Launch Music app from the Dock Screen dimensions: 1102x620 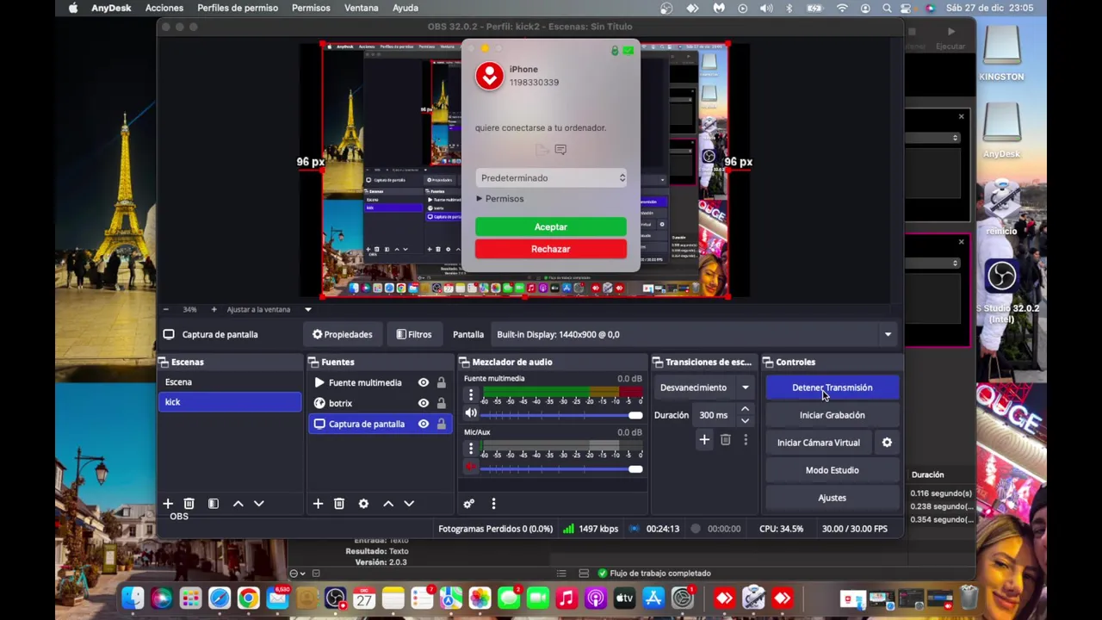coord(566,598)
